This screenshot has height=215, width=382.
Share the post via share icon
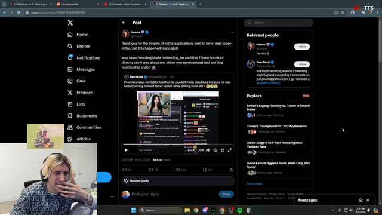click(231, 170)
